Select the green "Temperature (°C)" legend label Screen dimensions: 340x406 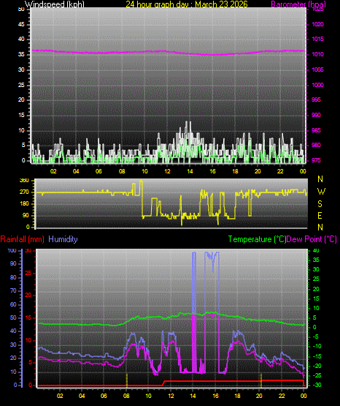(257, 239)
